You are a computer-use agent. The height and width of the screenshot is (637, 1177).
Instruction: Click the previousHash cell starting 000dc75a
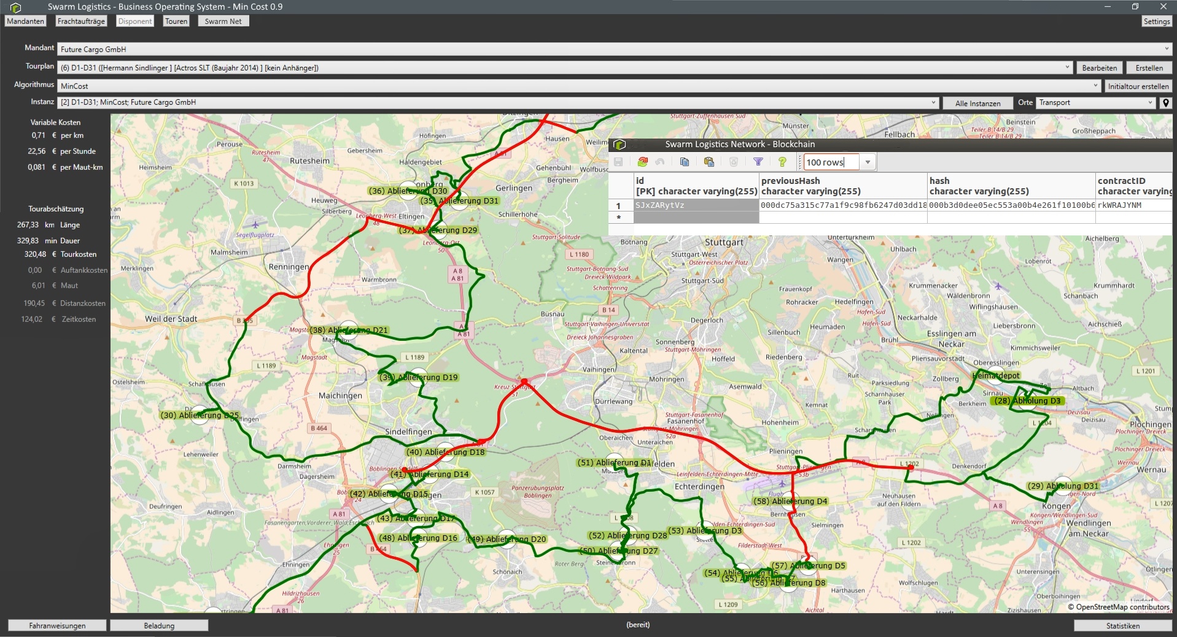pyautogui.click(x=843, y=205)
